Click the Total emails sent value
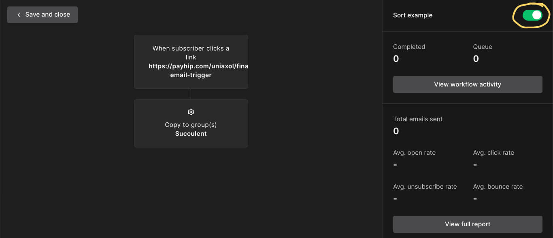The image size is (553, 238). 396,131
